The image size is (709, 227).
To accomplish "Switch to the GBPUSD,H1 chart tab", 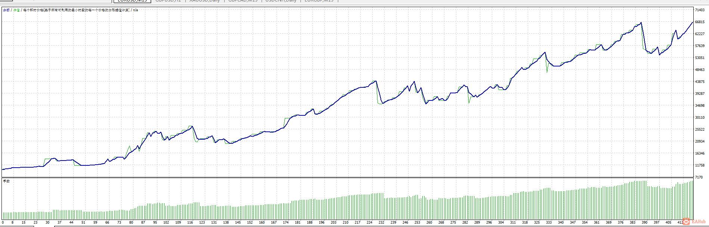I will point(168,1).
